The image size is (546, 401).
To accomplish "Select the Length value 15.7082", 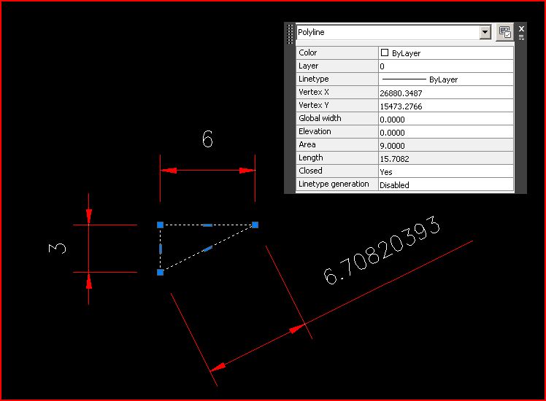I will tap(446, 159).
